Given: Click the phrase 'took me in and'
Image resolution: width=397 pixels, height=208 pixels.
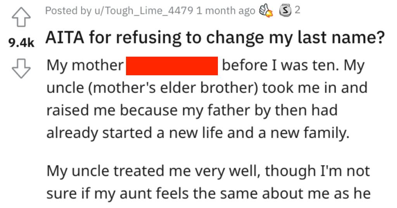Looking at the screenshot, I should coord(315,88).
